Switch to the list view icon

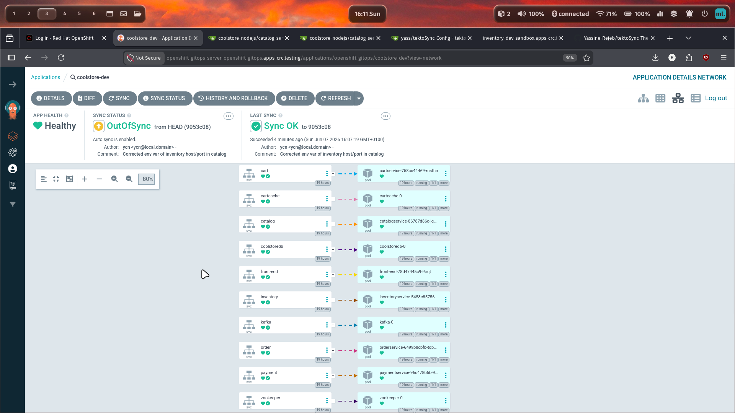(696, 98)
